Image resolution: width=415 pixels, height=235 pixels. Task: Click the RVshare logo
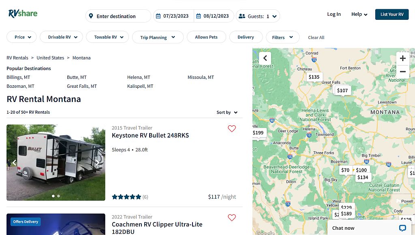pyautogui.click(x=23, y=13)
